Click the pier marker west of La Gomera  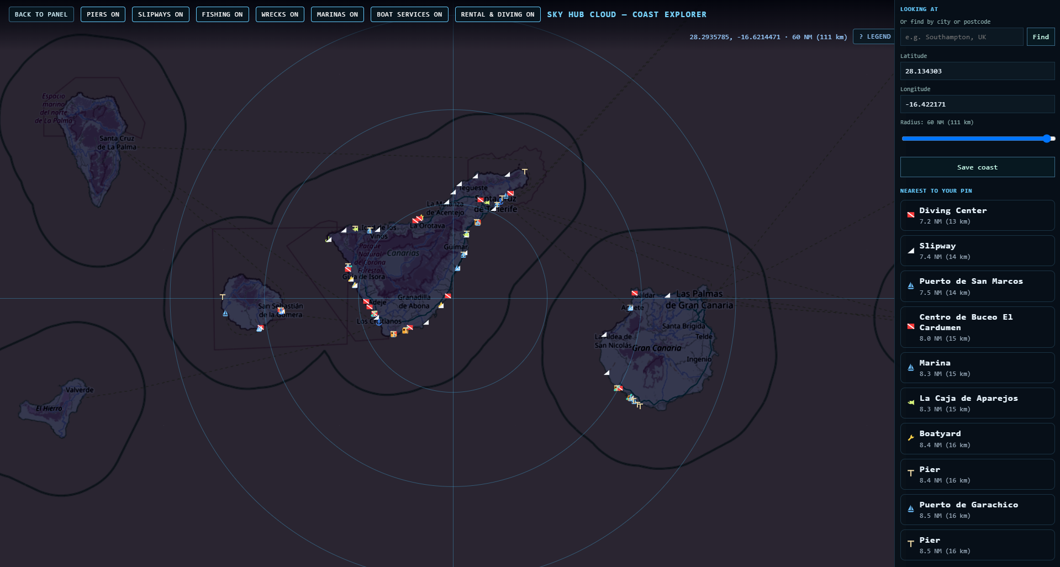pos(223,297)
